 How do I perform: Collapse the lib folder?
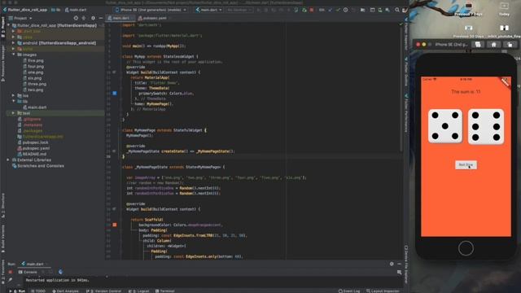click(13, 101)
